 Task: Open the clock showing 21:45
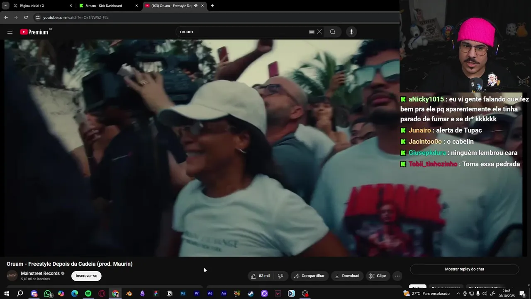pos(507,294)
